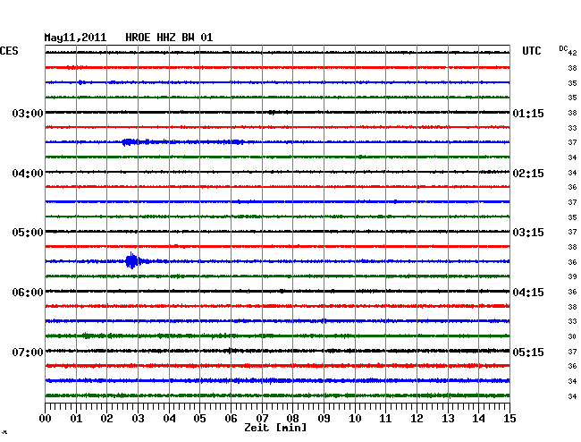Select the 06:00 CES time label
Image resolution: width=581 pixels, height=442 pixels.
(x=28, y=293)
